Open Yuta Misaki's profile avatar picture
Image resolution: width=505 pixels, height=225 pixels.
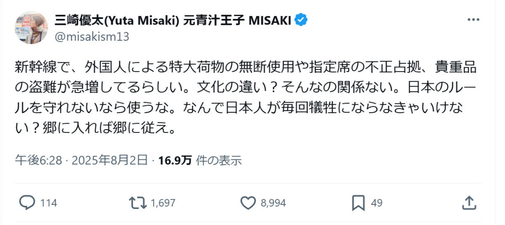click(32, 28)
